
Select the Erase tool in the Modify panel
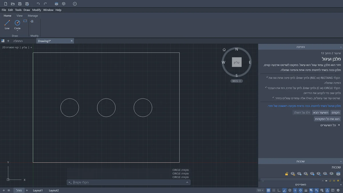coord(32,21)
